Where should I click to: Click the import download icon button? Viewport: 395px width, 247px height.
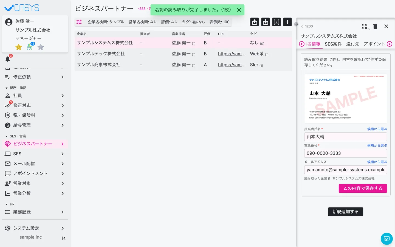tap(266, 22)
